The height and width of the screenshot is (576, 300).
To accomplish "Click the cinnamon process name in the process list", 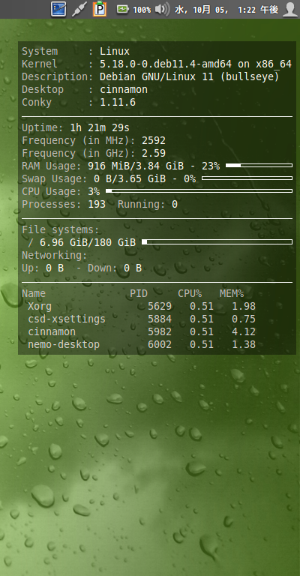I will [x=52, y=331].
